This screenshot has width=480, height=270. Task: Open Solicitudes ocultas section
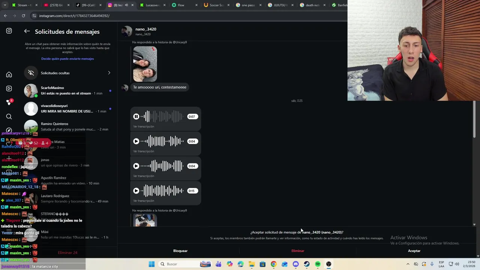click(x=68, y=73)
